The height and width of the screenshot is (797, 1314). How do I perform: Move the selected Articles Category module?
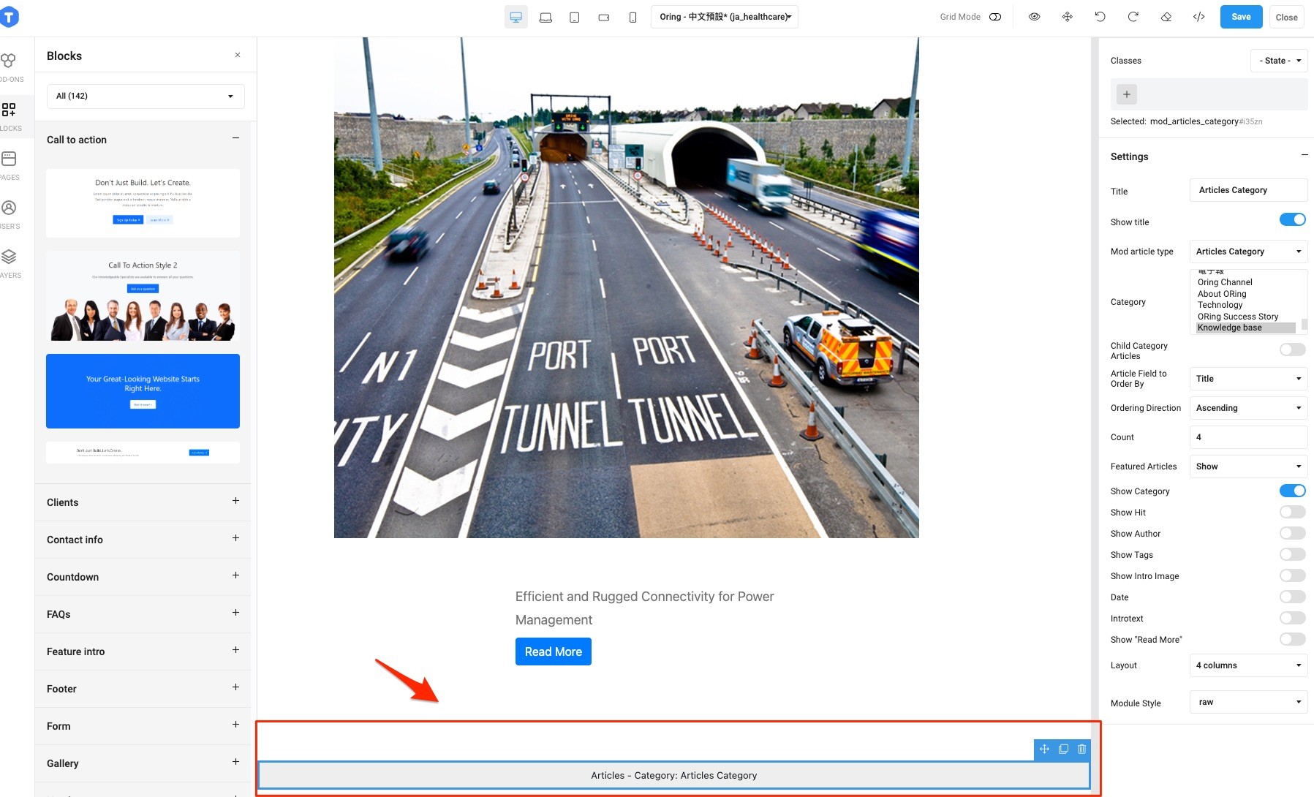point(1044,749)
